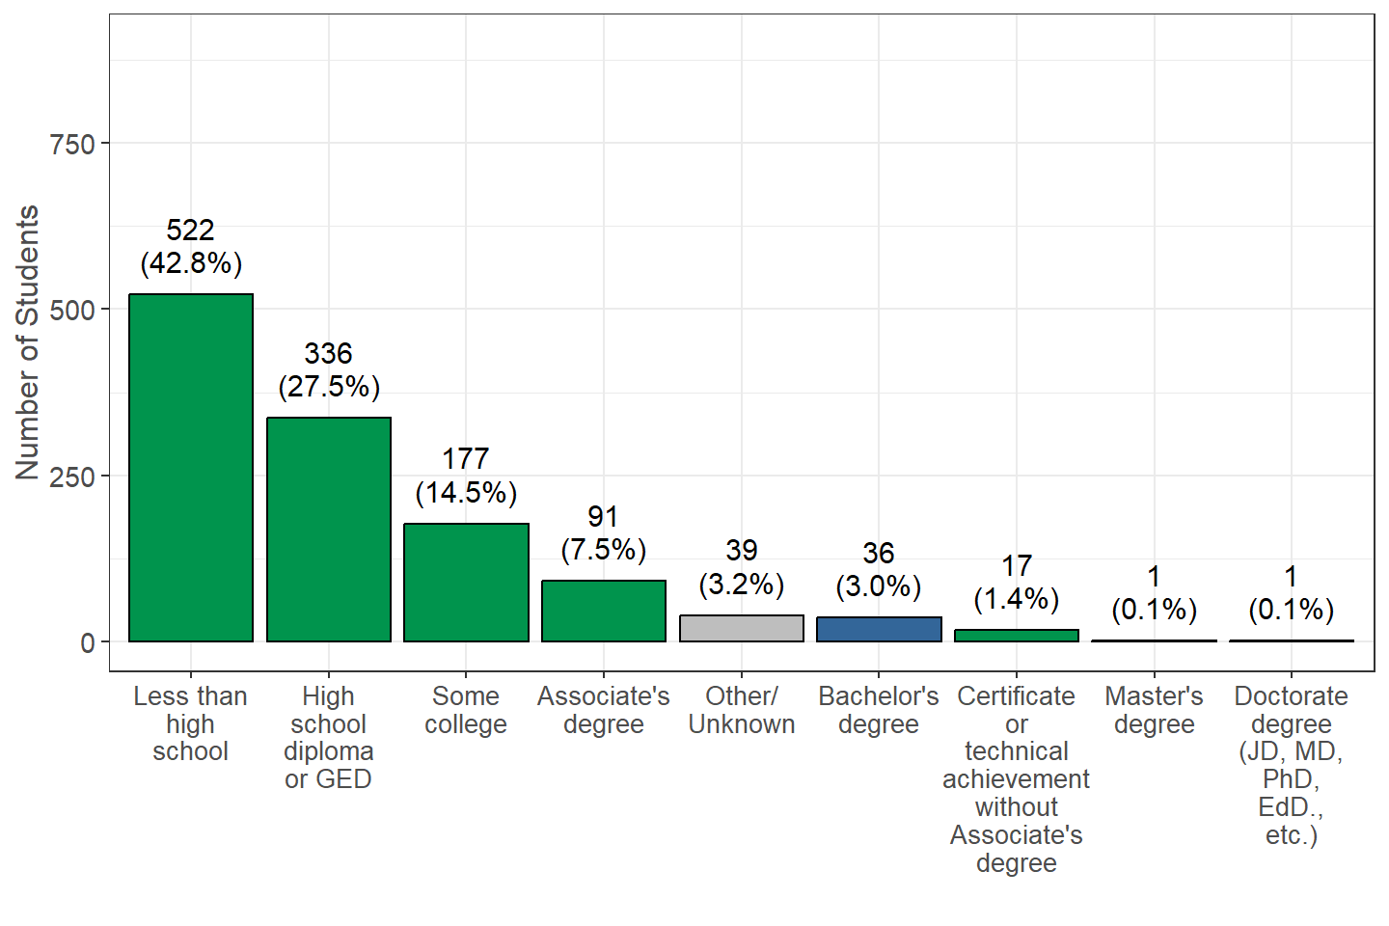
Task: Select the 250 y-axis tick label
Action: 72,477
